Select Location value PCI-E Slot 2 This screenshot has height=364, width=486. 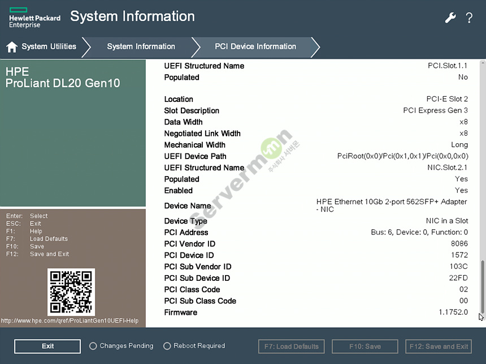pyautogui.click(x=447, y=99)
